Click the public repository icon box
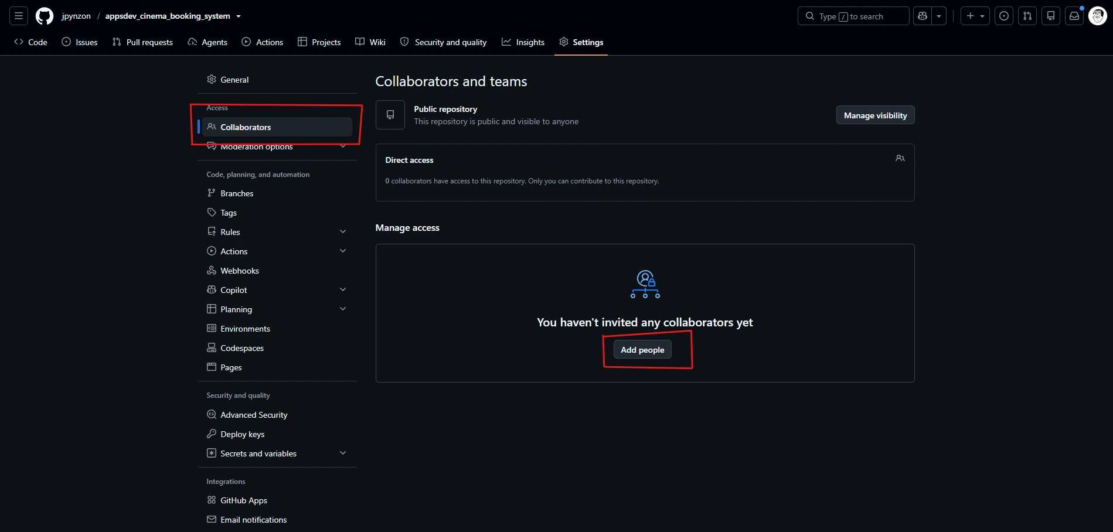1113x532 pixels. pos(390,115)
